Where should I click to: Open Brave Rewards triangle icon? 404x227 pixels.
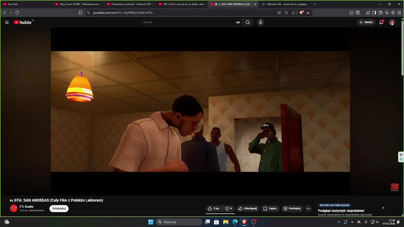click(308, 13)
